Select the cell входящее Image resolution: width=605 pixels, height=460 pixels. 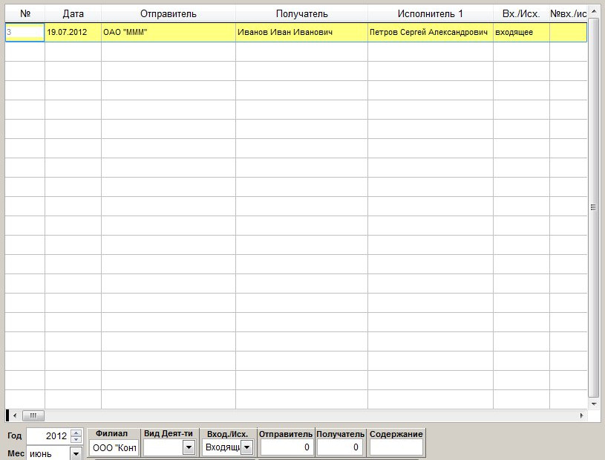point(521,32)
